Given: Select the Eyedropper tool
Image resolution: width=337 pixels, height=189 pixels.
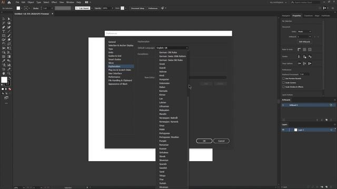Looking at the screenshot, I should (x=4, y=61).
